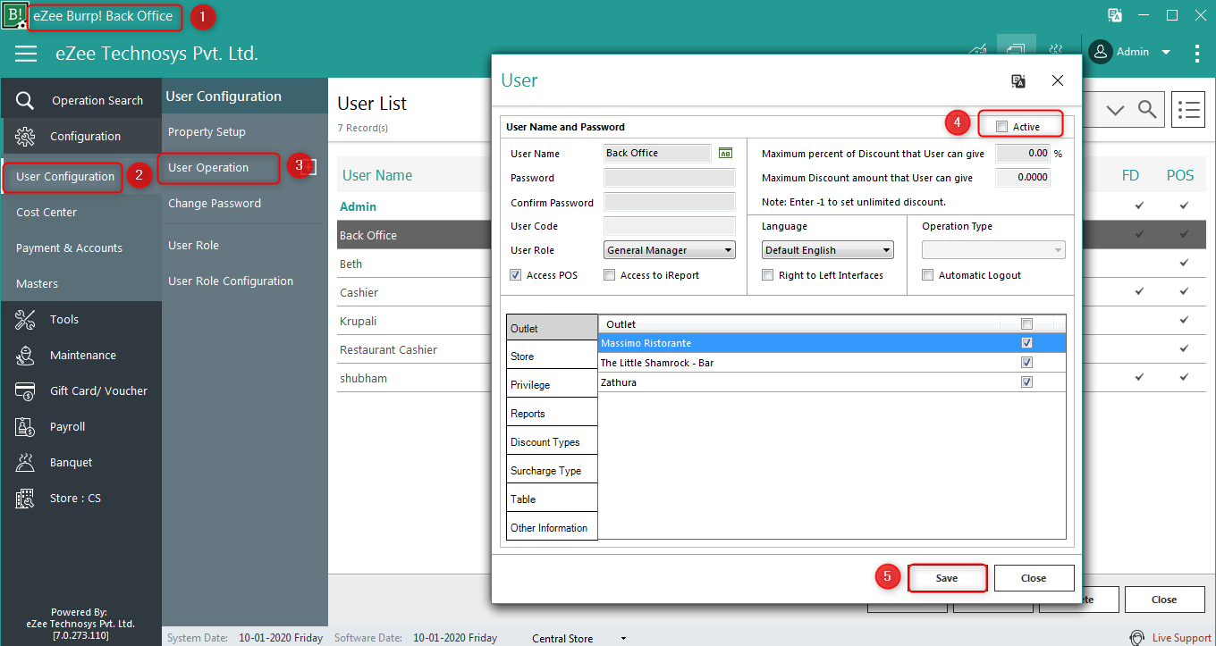Click the steam kitchen icon in header
The width and height of the screenshot is (1216, 646).
(1055, 51)
